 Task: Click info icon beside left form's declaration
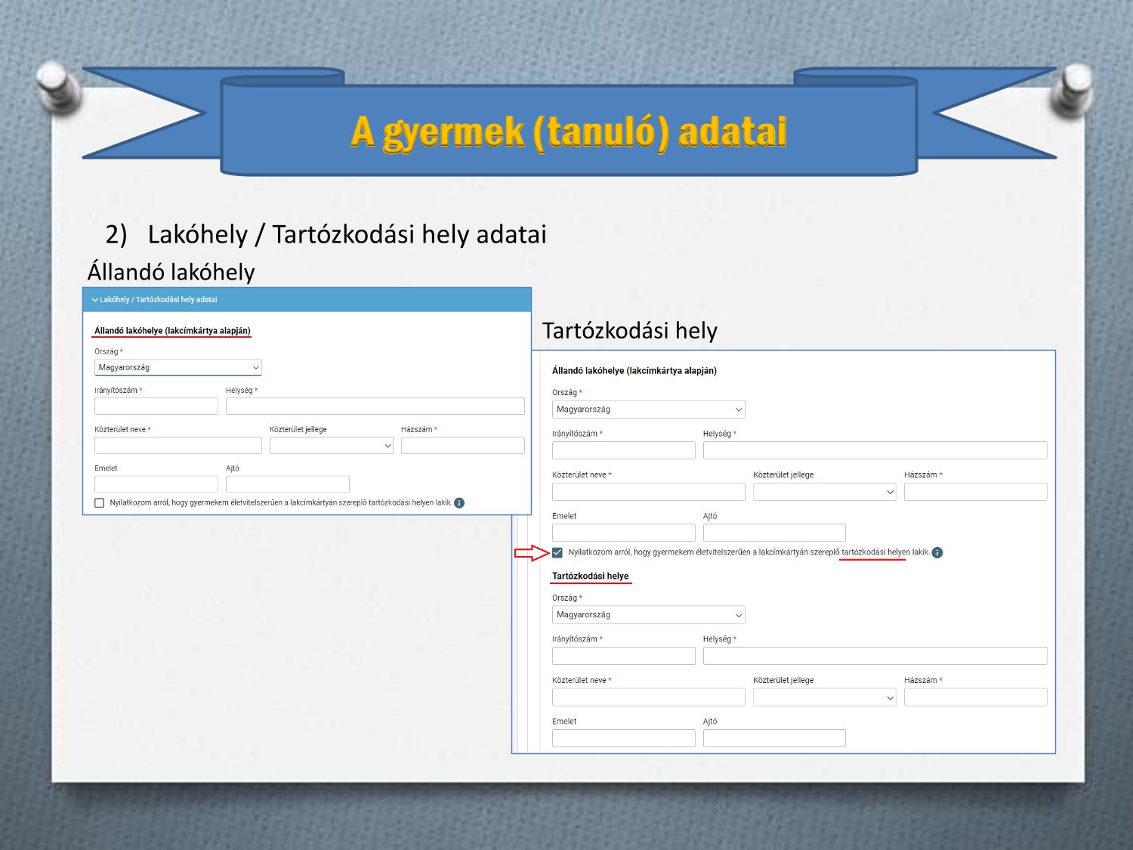459,503
